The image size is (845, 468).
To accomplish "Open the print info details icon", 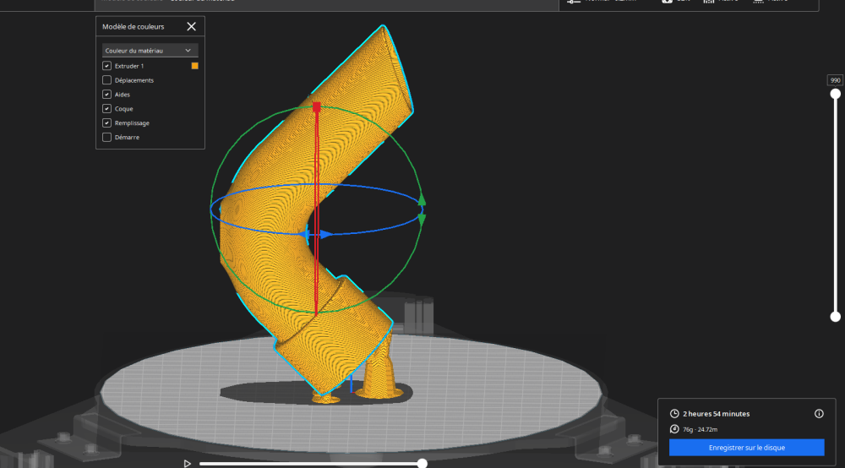I will (x=819, y=414).
